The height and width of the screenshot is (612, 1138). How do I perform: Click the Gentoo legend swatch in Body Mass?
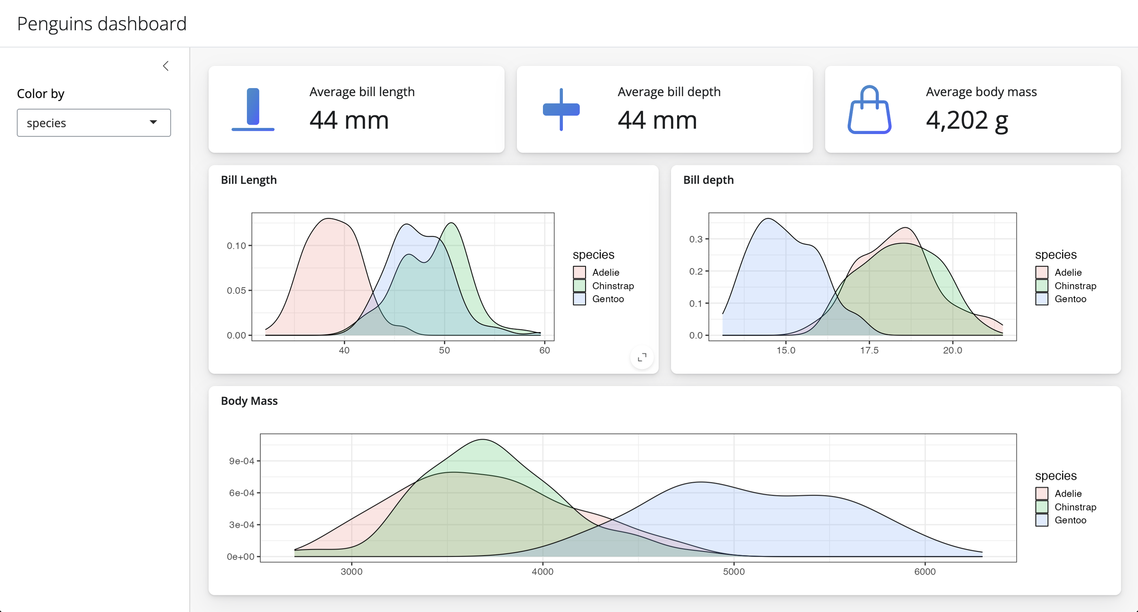pyautogui.click(x=1041, y=520)
